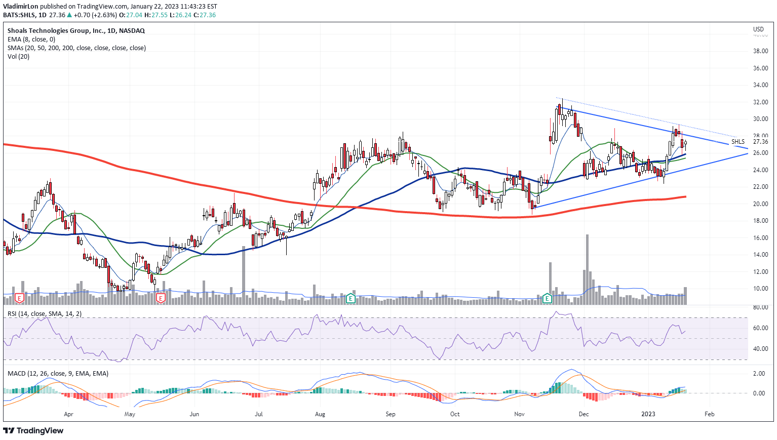
Task: Click the current price label 27.36 on the axis
Action: coord(760,142)
